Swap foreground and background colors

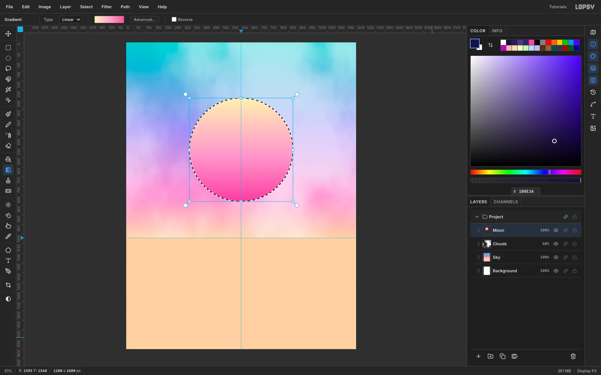click(x=491, y=45)
